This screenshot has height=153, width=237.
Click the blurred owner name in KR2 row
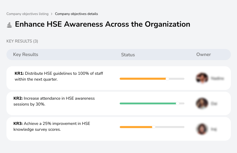click(x=214, y=104)
